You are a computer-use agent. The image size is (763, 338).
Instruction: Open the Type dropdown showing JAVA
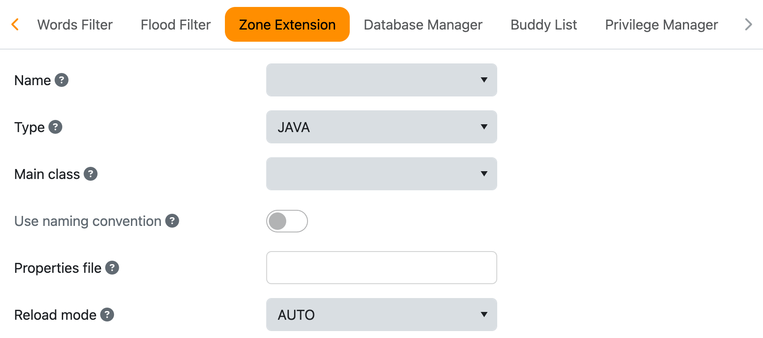coord(381,127)
